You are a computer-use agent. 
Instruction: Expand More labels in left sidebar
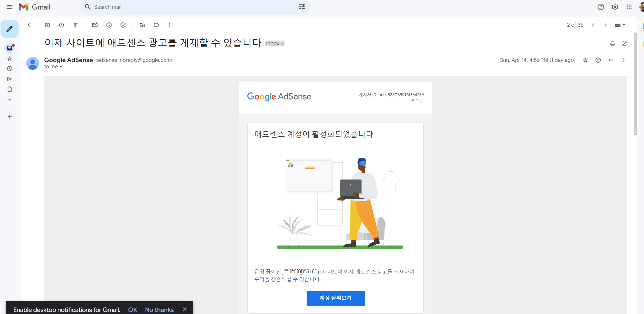pos(10,100)
